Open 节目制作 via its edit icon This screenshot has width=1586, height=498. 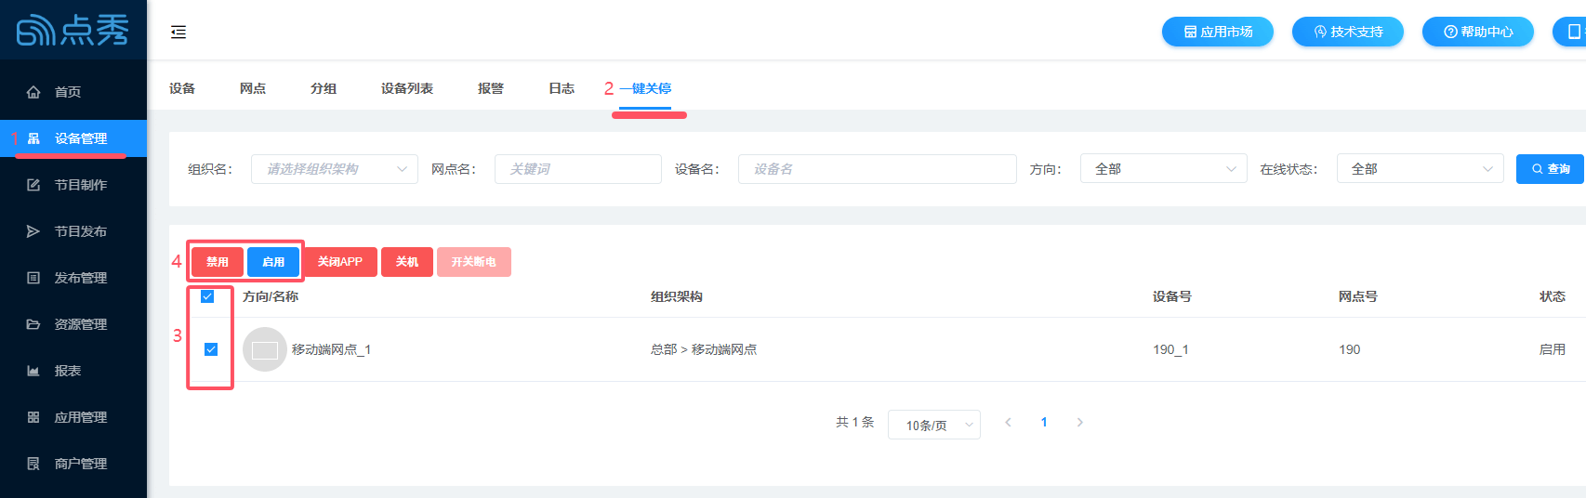33,185
